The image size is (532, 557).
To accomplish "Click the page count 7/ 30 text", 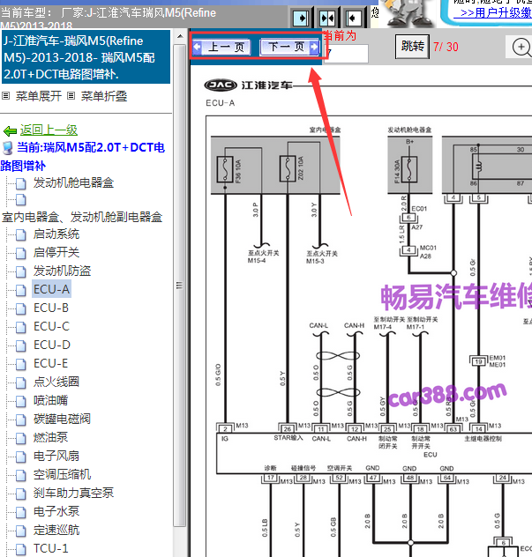I will pyautogui.click(x=446, y=47).
